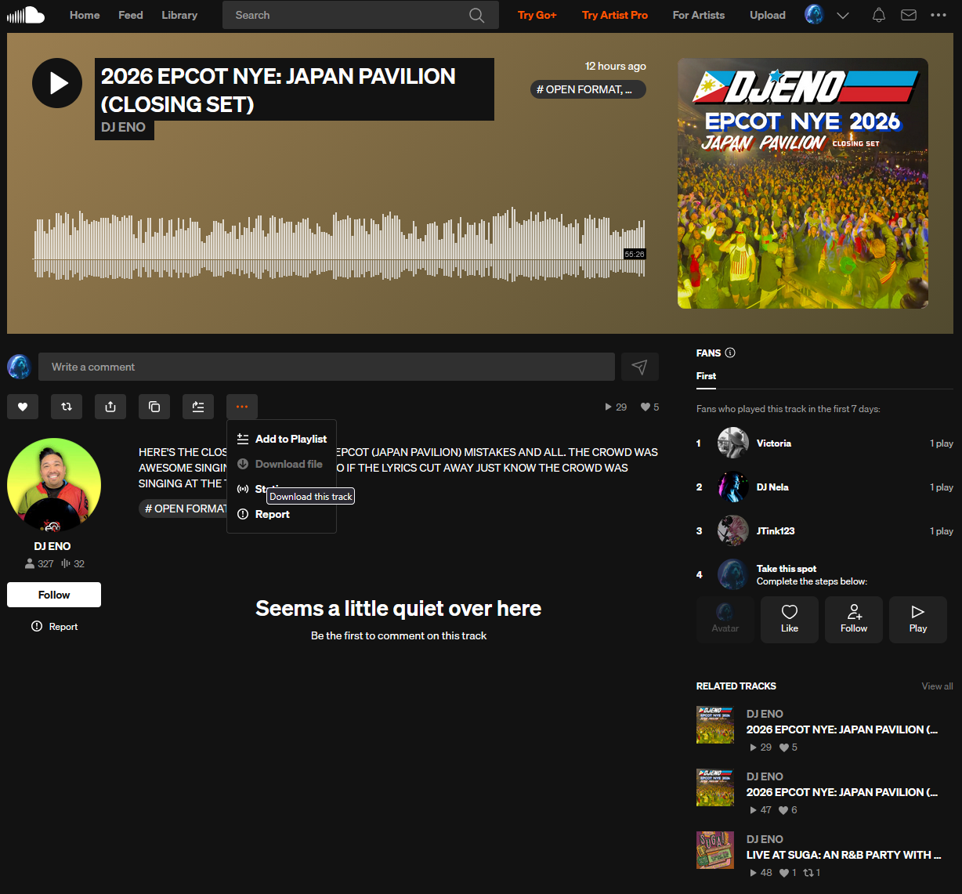Image resolution: width=962 pixels, height=894 pixels.
Task: Click the Follow step button in Fans
Action: [x=854, y=620]
